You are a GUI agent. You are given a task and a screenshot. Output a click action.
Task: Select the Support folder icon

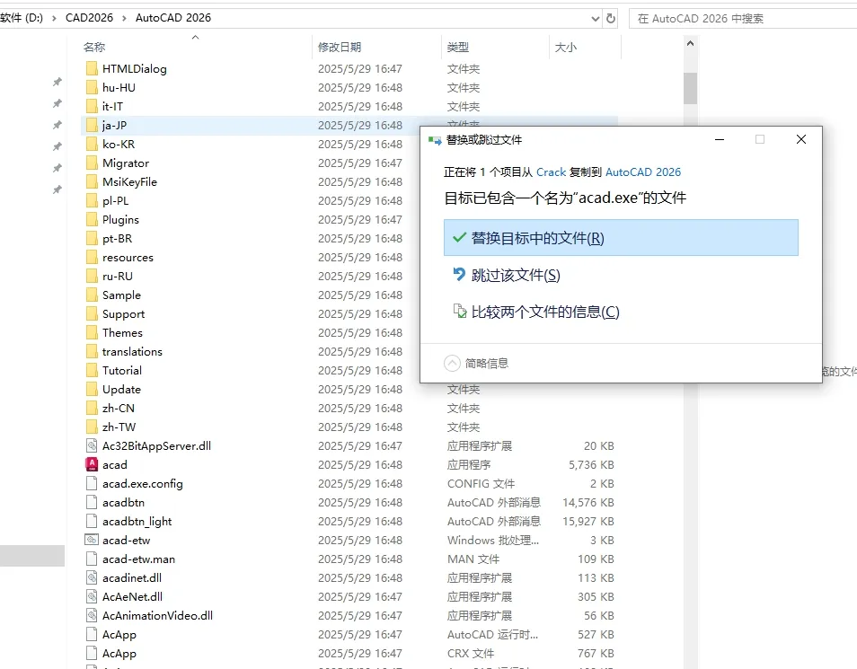tap(92, 313)
